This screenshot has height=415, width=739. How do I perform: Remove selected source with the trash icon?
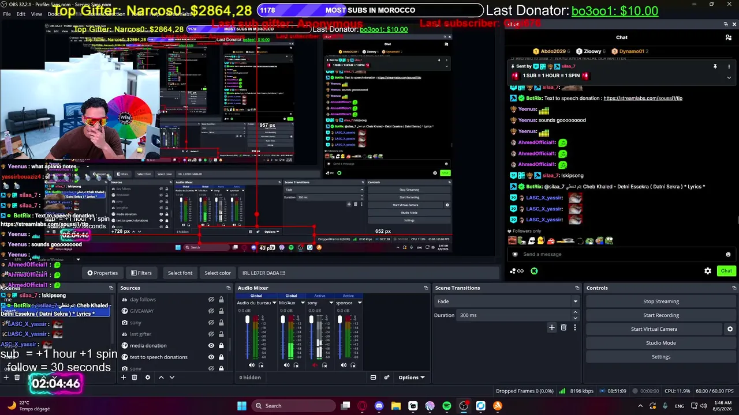[x=135, y=378]
